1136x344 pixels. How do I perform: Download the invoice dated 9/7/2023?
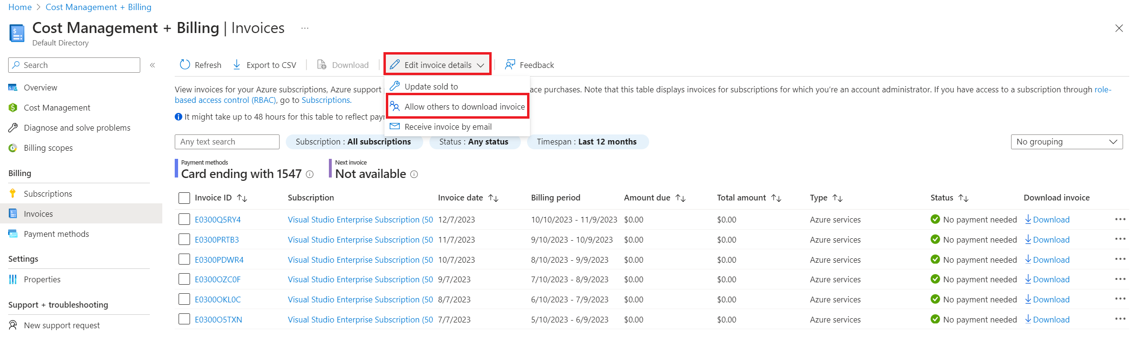[x=1047, y=279]
